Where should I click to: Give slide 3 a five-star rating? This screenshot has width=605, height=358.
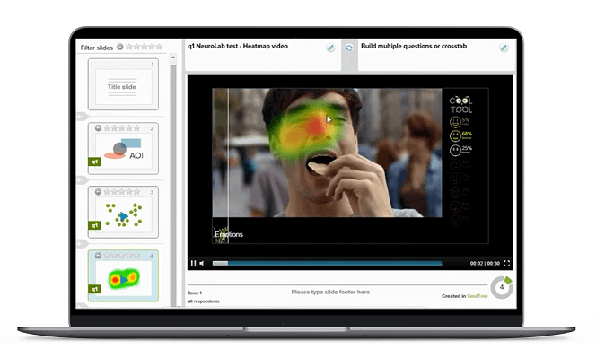pyautogui.click(x=136, y=192)
